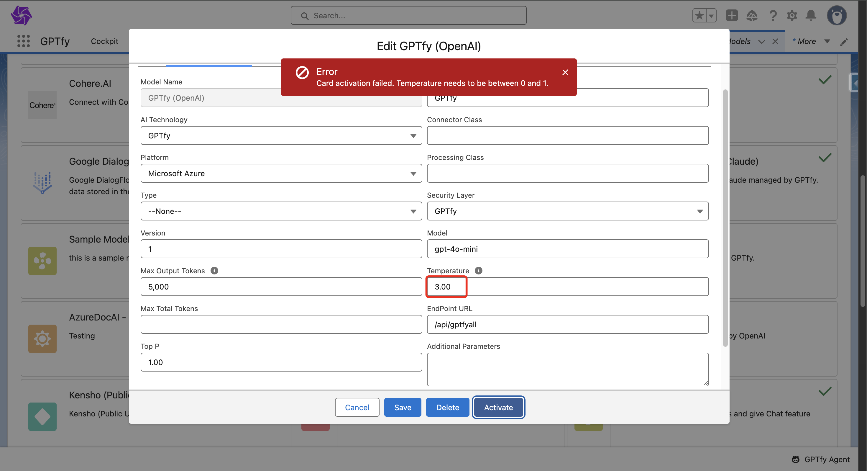Open the Trailhead guidance icon
867x471 pixels.
click(x=752, y=16)
